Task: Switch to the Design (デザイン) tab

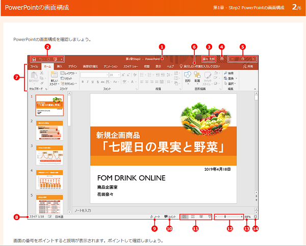Action: (72, 67)
